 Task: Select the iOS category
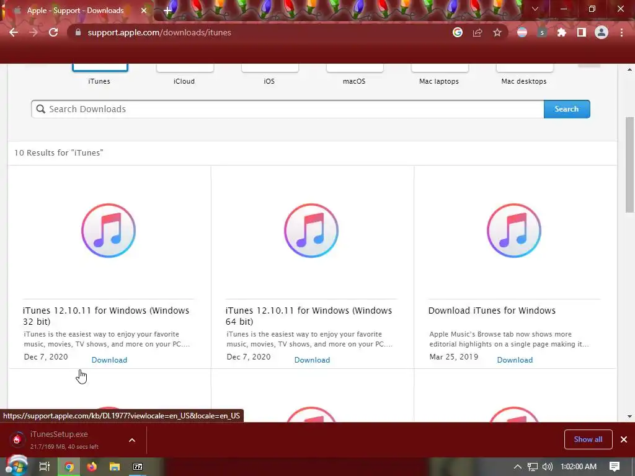tap(270, 74)
